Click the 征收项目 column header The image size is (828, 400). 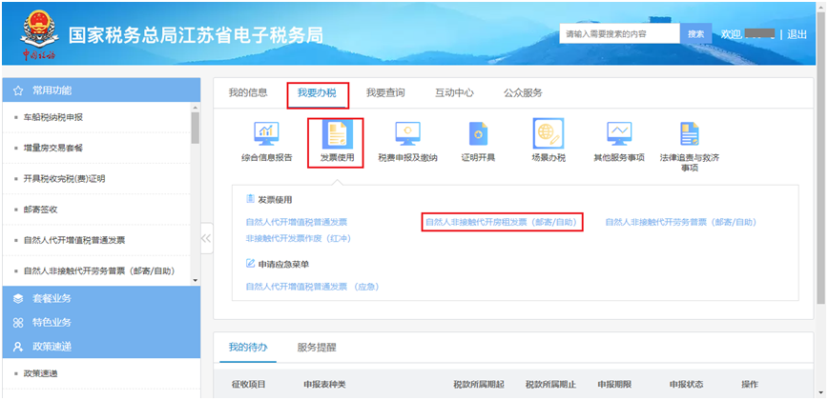(x=249, y=384)
